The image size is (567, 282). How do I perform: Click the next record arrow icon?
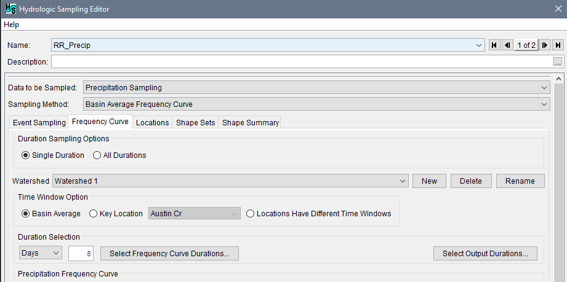[x=545, y=45]
